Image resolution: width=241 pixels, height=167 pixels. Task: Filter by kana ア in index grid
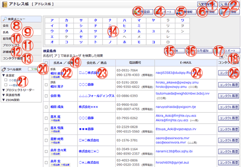pyautogui.click(x=52, y=20)
